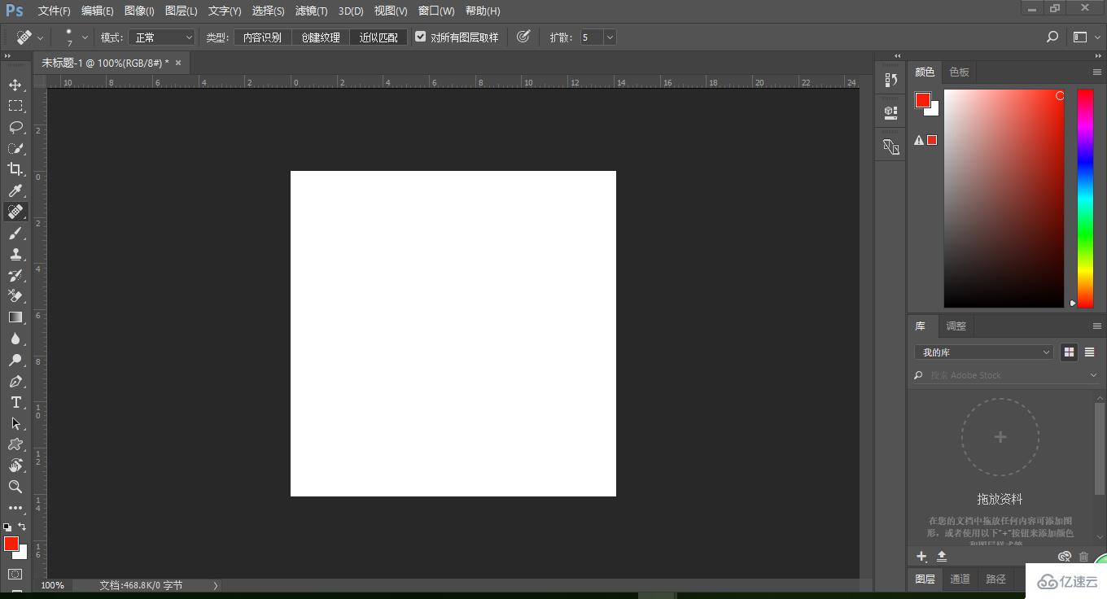Click the search icon in options bar
Image resolution: width=1107 pixels, height=599 pixels.
point(1052,37)
